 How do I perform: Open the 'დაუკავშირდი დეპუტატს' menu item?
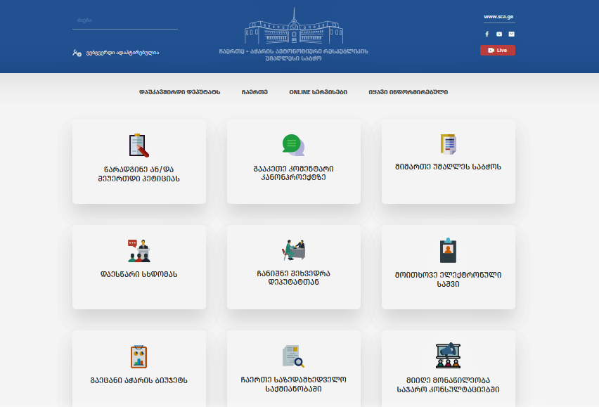[179, 92]
